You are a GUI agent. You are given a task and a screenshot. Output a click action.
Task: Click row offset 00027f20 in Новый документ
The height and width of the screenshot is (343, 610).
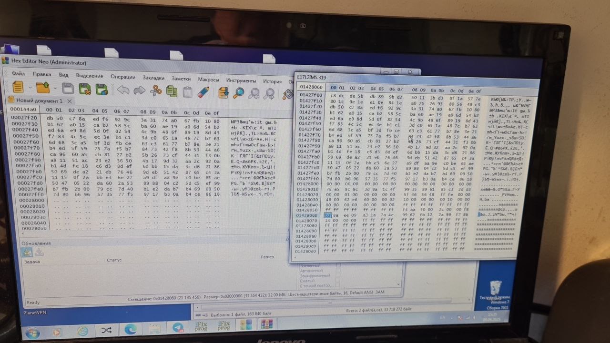[24, 118]
